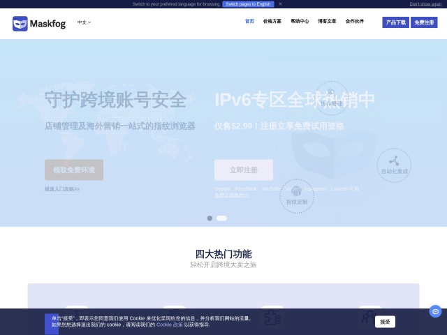Open 帮助中心 help center
The height and width of the screenshot is (335, 447).
pyautogui.click(x=300, y=21)
